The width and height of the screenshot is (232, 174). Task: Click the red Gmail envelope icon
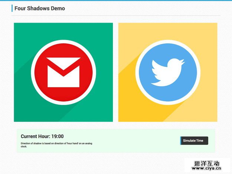pos(63,72)
